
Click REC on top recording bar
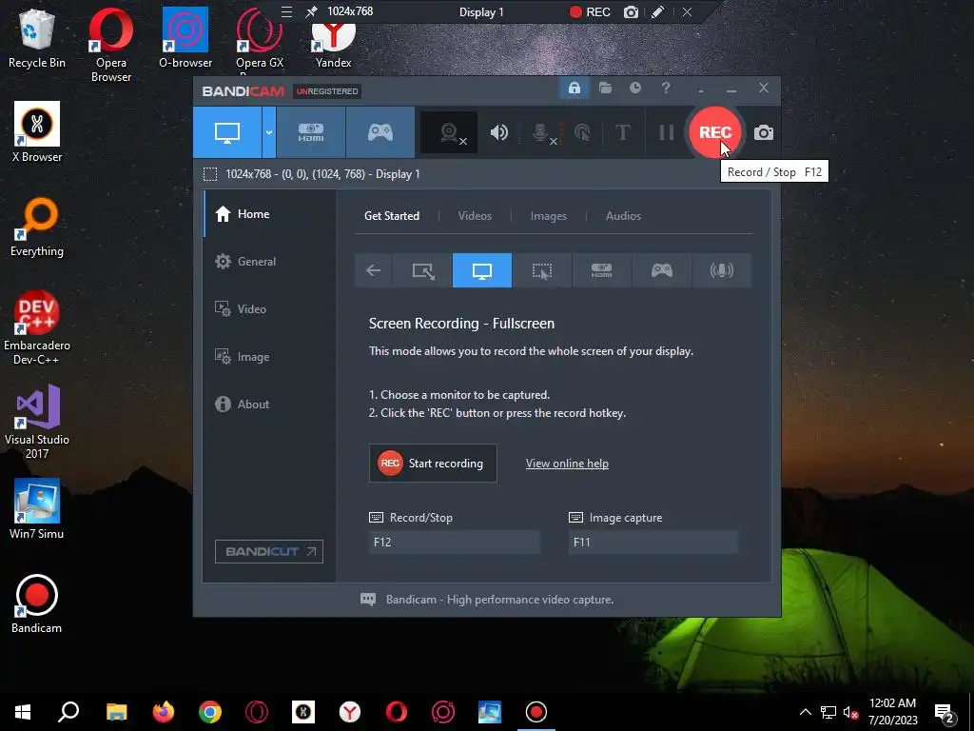click(590, 11)
